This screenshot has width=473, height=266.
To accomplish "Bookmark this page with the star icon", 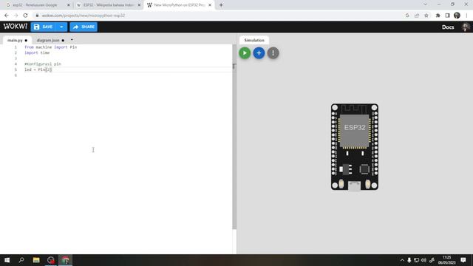I will point(426,16).
